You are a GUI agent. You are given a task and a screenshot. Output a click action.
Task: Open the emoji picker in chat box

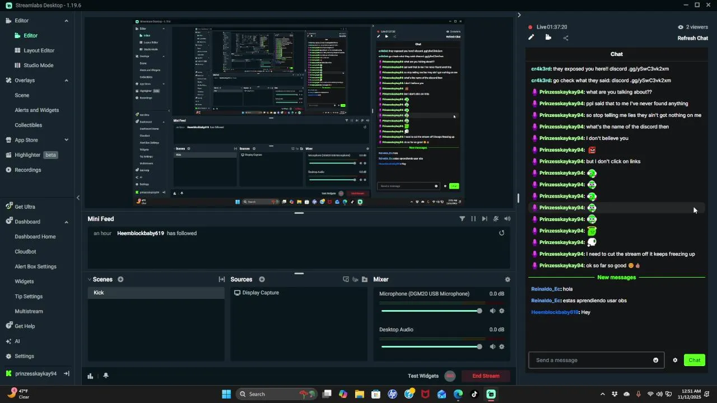coord(656,360)
